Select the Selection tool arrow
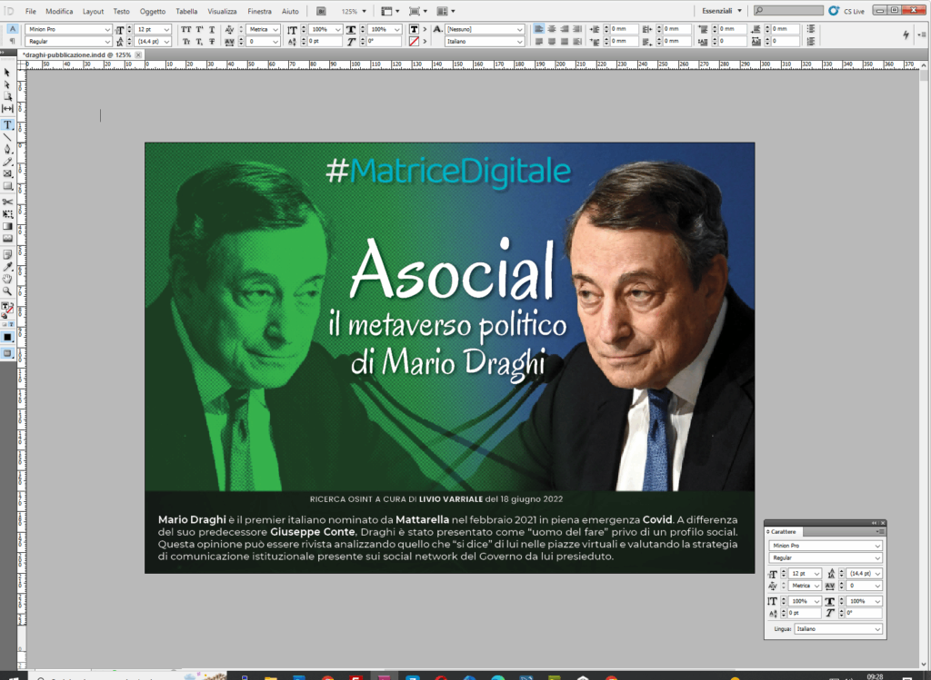Image resolution: width=931 pixels, height=680 pixels. 7,73
